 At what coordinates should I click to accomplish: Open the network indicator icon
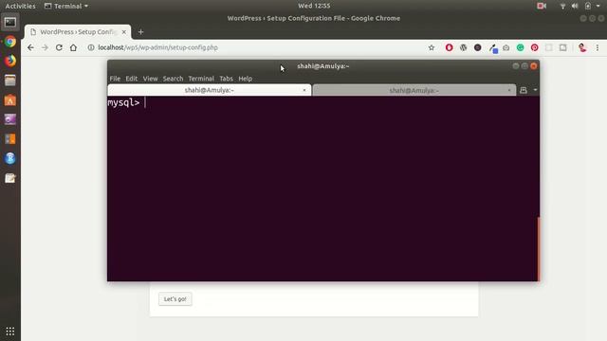[562, 6]
